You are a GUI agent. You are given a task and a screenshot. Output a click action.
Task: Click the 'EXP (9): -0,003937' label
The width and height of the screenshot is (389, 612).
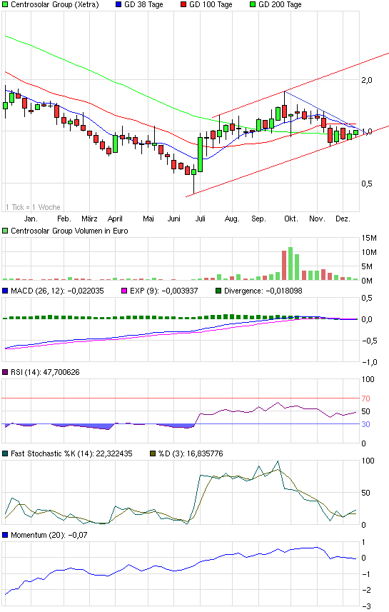164,291
